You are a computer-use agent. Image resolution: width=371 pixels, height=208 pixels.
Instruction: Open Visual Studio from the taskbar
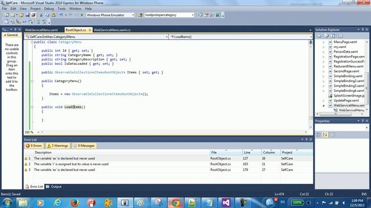click(x=226, y=203)
